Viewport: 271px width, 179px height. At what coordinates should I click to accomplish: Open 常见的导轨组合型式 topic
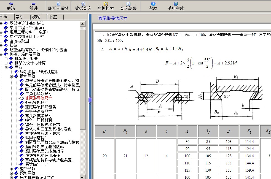[52, 85]
